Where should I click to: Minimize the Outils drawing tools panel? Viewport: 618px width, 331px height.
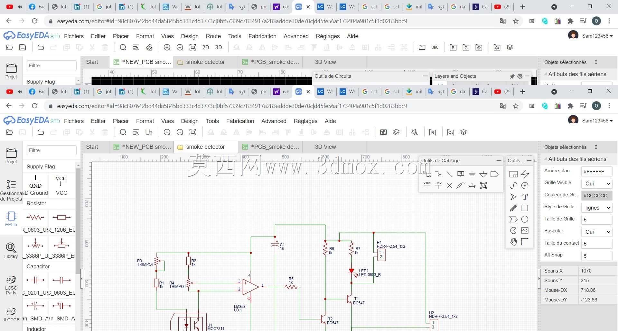(529, 160)
